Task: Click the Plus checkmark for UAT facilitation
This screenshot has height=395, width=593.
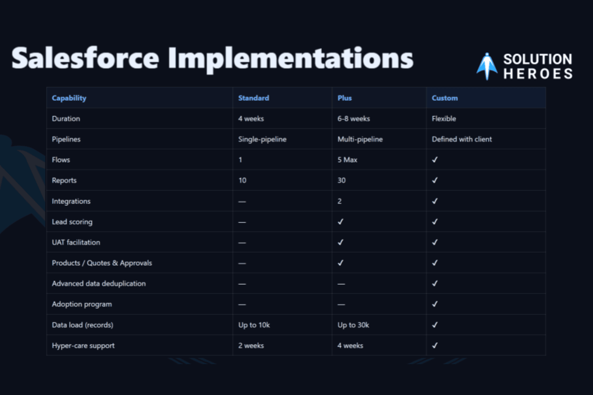Action: coord(340,242)
